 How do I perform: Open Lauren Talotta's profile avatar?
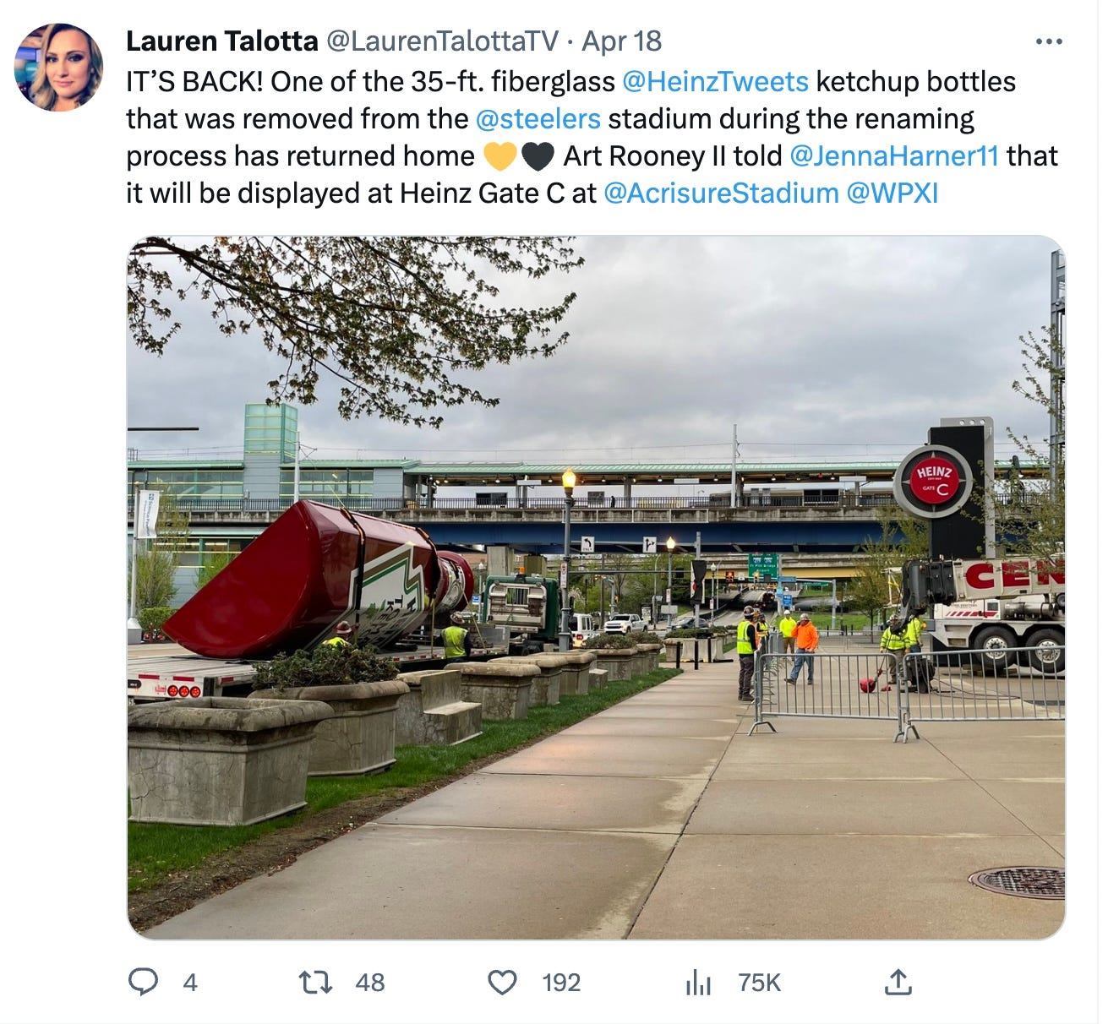(59, 68)
